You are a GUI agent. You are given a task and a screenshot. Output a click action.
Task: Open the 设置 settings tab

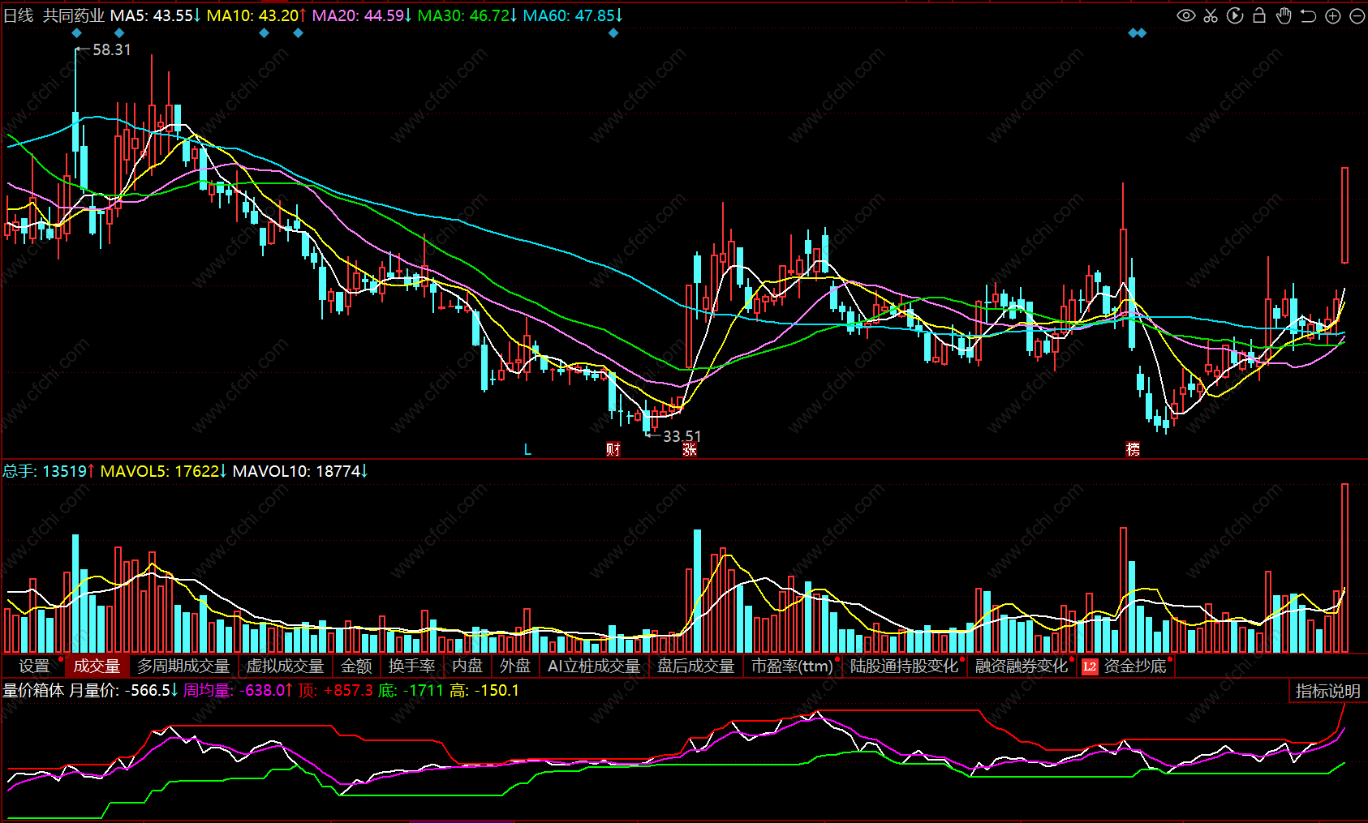tap(34, 666)
